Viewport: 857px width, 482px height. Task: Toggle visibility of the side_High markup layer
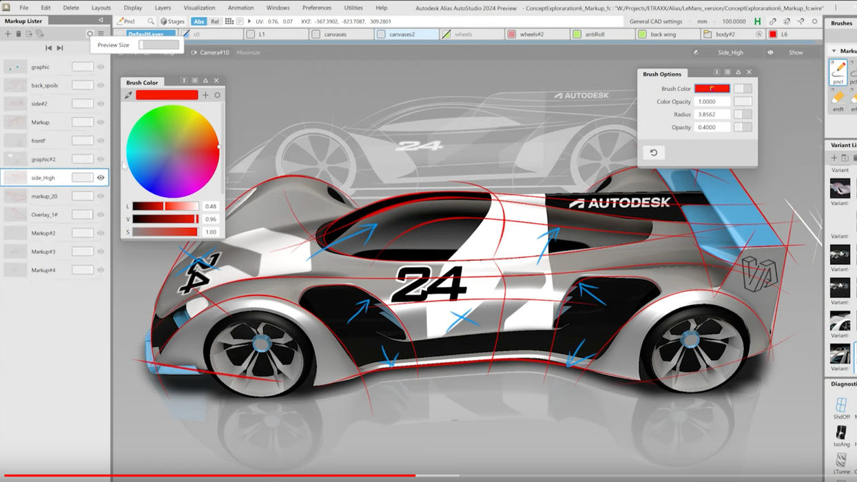point(101,177)
